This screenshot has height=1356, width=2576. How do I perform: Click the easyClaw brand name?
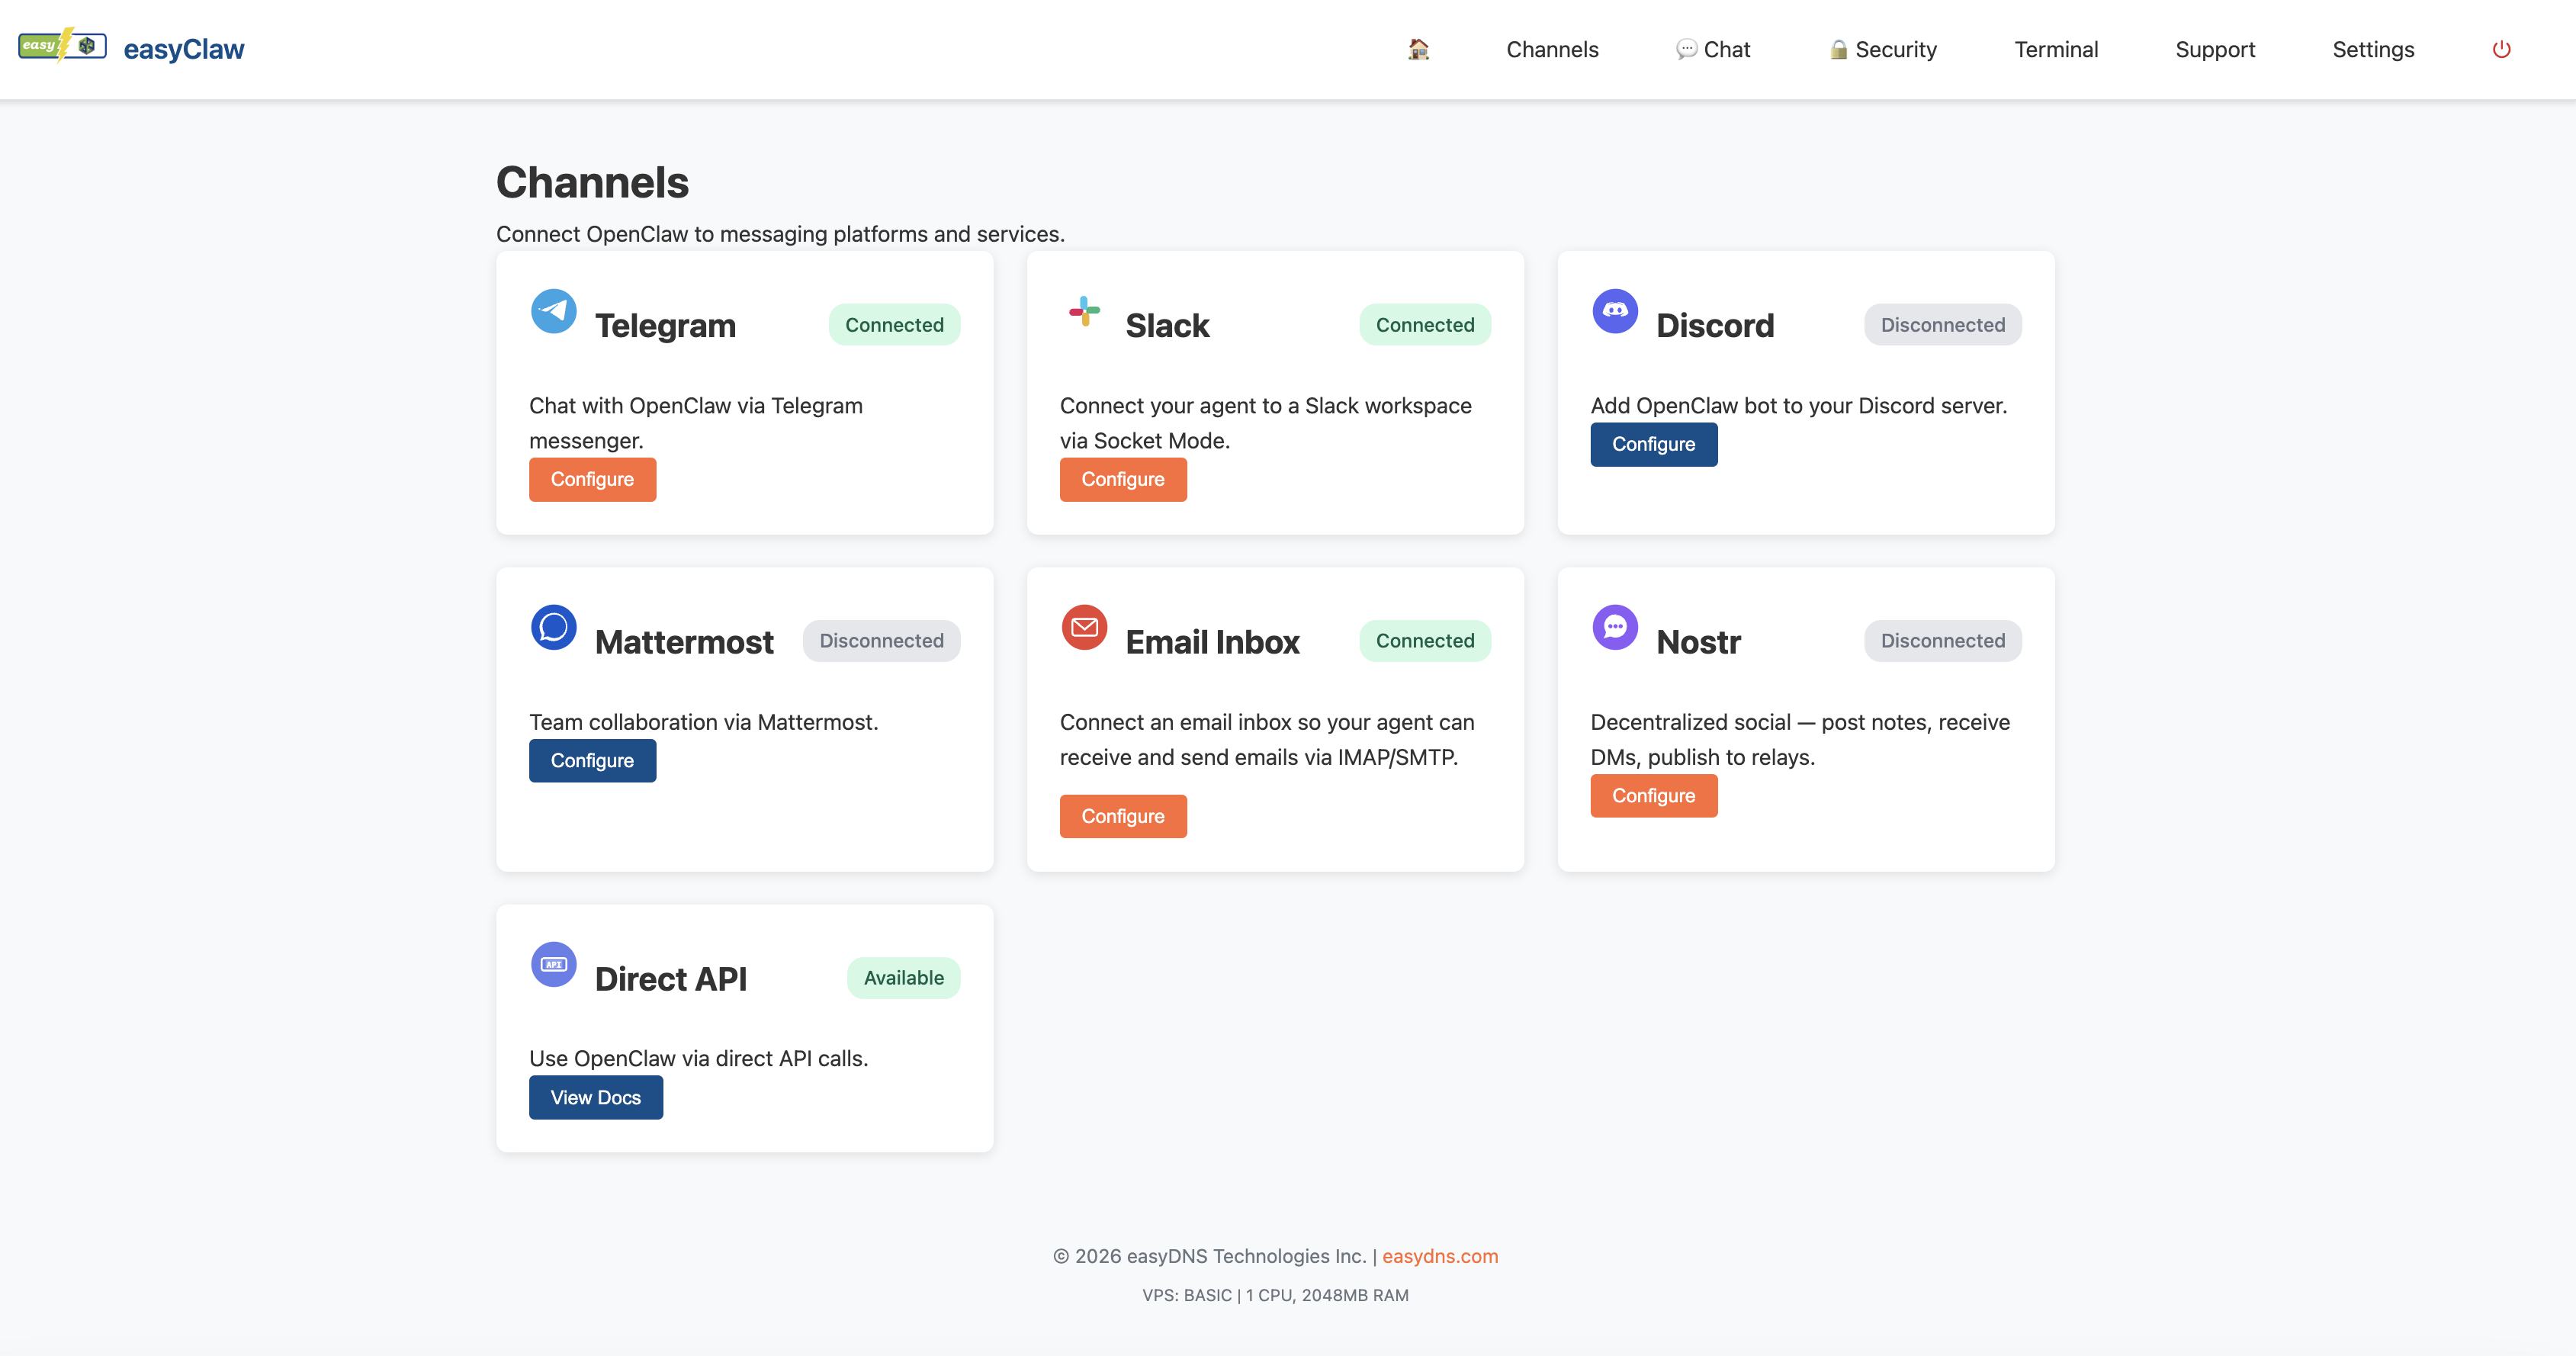click(184, 49)
